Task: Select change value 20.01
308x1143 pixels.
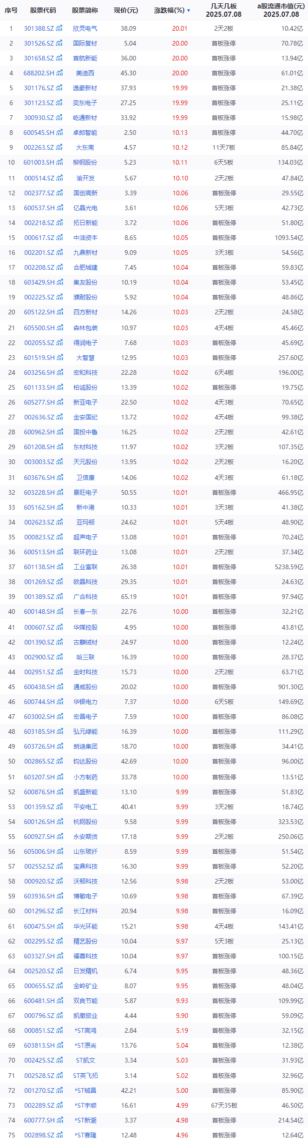Action: (x=180, y=28)
